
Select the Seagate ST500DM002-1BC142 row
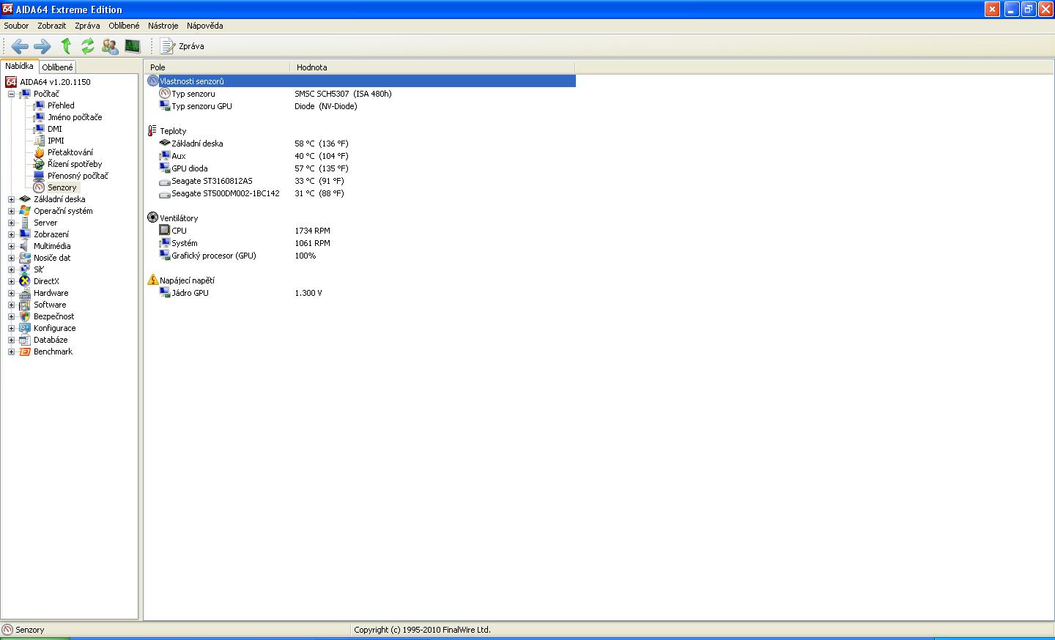(360, 193)
